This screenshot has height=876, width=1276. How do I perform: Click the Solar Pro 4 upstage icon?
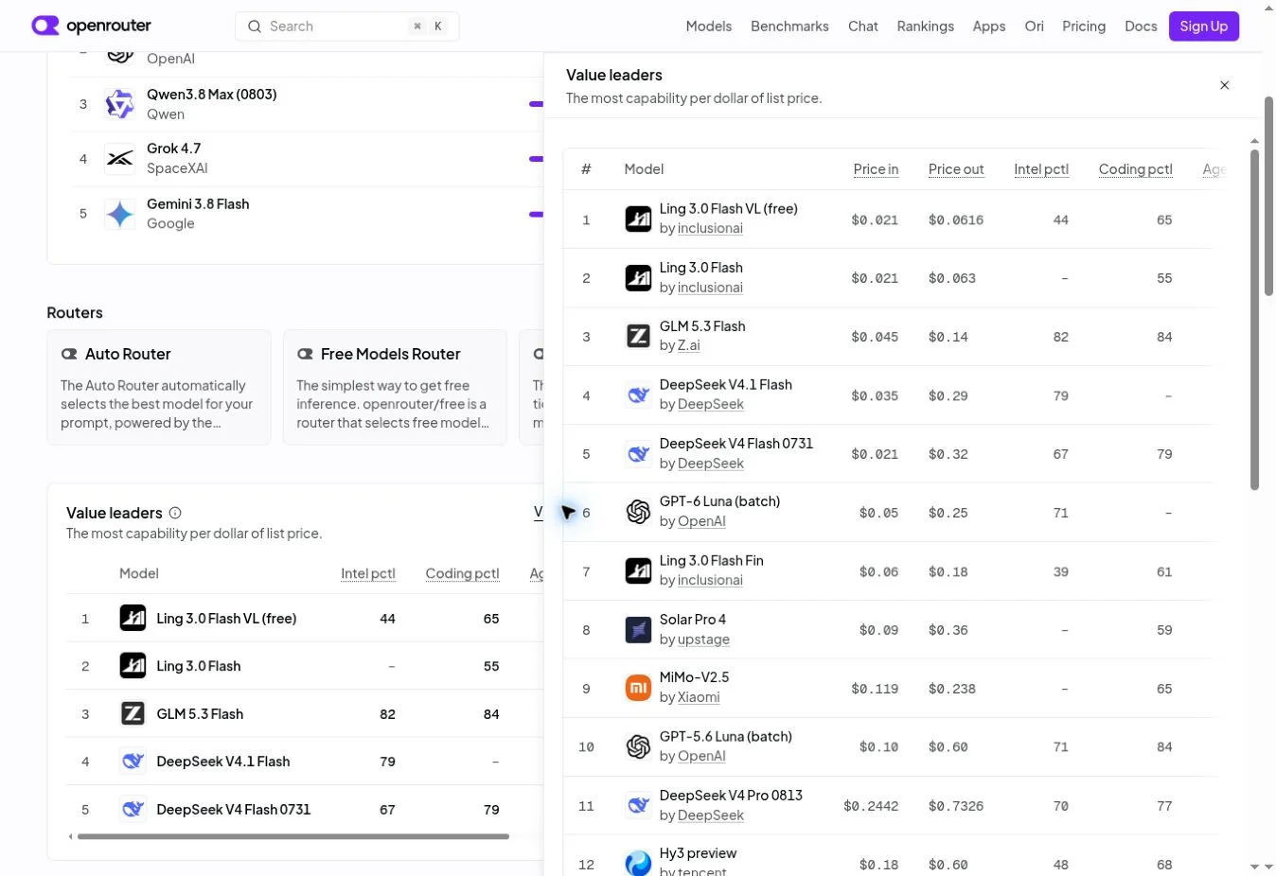(x=638, y=629)
